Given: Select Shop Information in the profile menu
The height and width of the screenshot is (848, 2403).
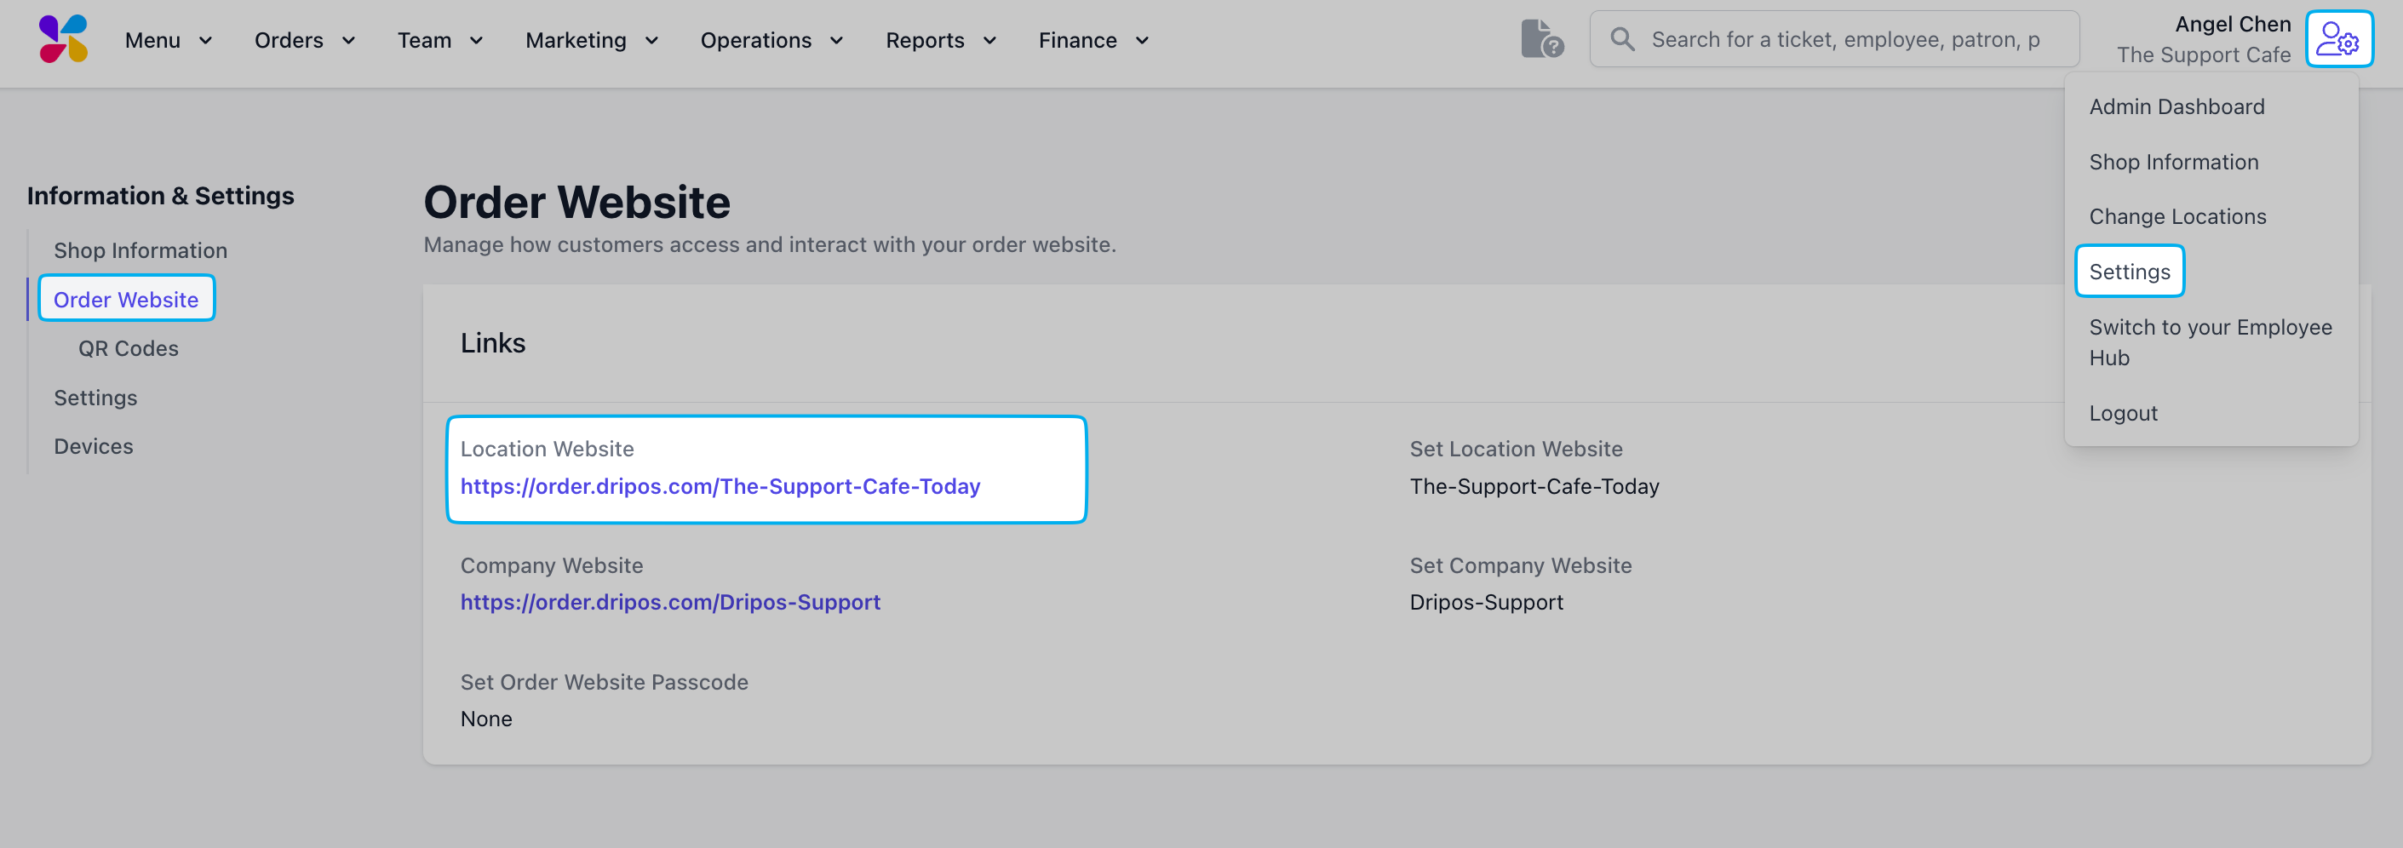Looking at the screenshot, I should click(2174, 163).
